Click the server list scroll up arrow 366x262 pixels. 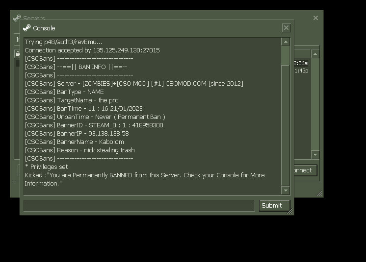[315, 54]
